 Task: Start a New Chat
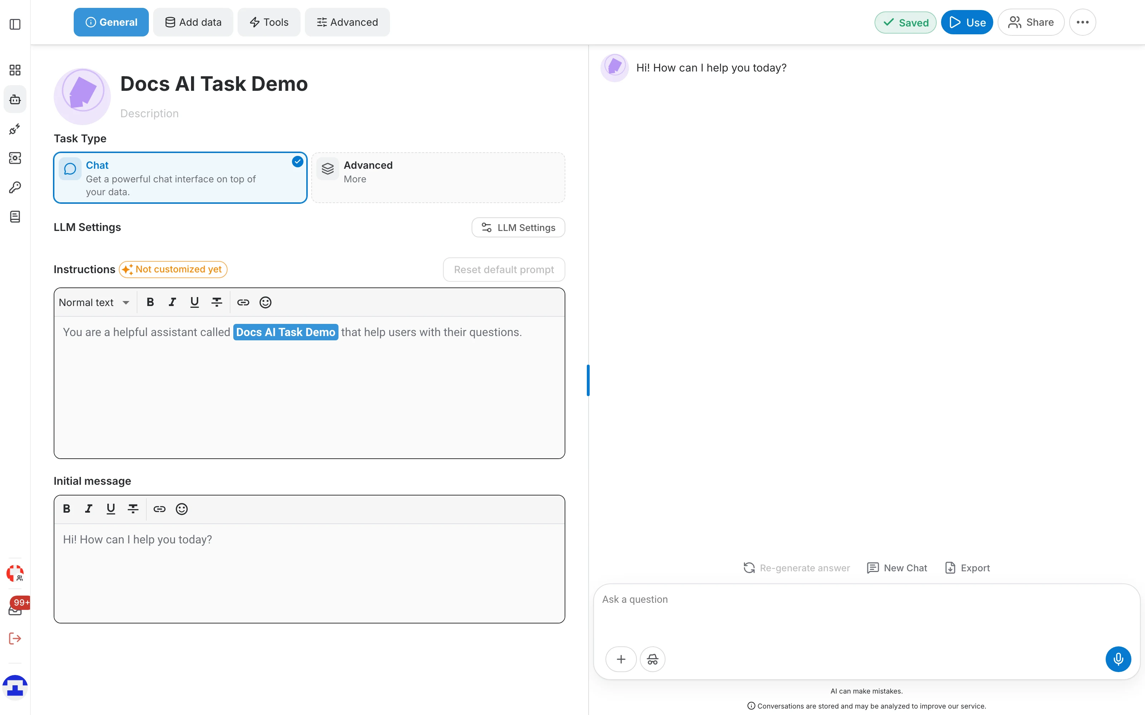[897, 568]
